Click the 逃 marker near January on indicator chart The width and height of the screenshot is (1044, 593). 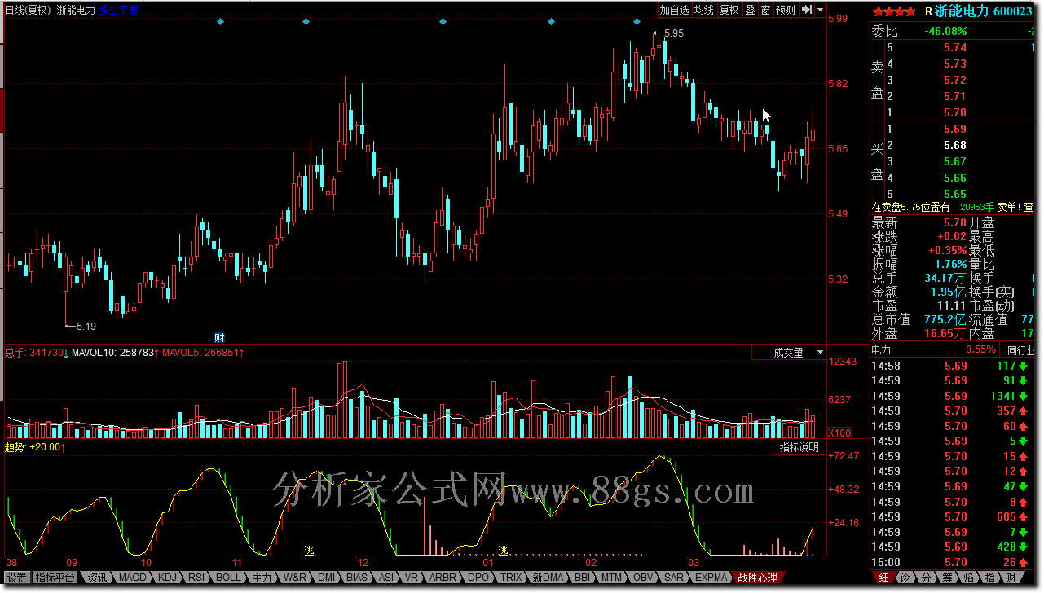(x=504, y=551)
